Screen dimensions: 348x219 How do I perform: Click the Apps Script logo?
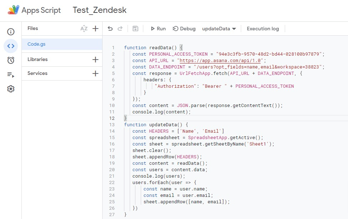click(13, 10)
